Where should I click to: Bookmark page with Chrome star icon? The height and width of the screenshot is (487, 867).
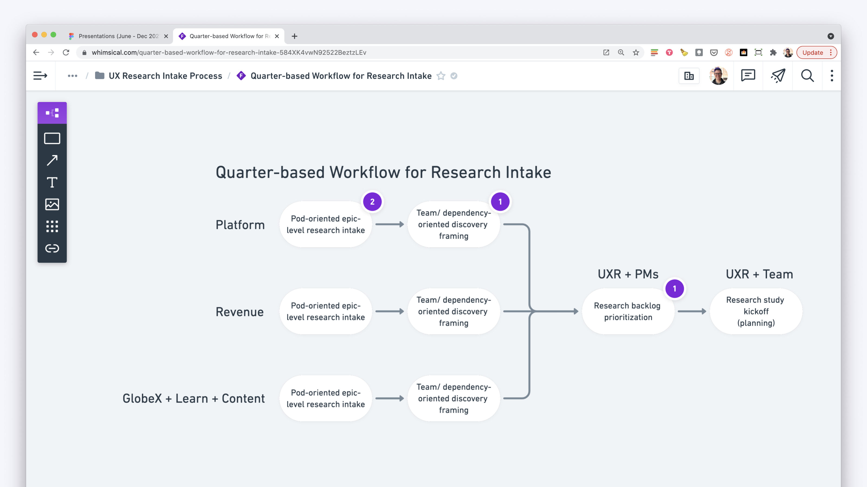point(636,52)
